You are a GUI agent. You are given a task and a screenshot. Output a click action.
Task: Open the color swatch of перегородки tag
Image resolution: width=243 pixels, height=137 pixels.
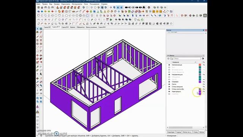tap(200, 91)
